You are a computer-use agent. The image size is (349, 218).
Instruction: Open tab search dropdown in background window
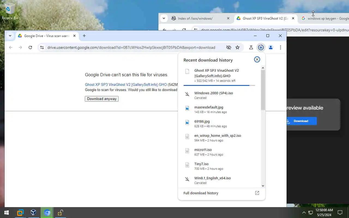click(164, 19)
